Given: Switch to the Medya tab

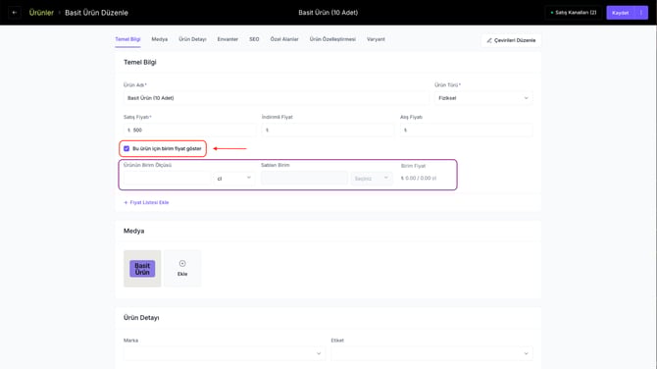Looking at the screenshot, I should 159,39.
